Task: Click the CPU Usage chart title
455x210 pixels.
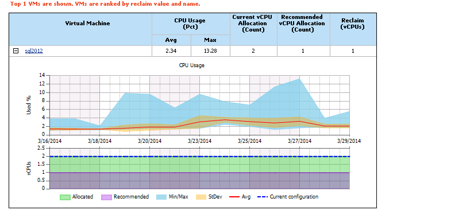Action: click(192, 65)
